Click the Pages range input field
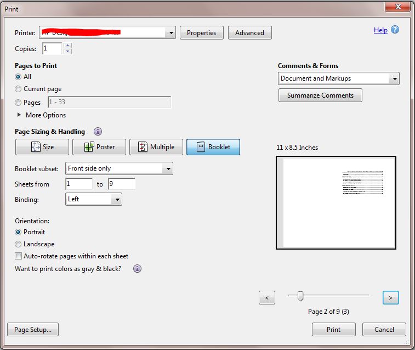Viewport: 415px width, 350px height. 110,102
